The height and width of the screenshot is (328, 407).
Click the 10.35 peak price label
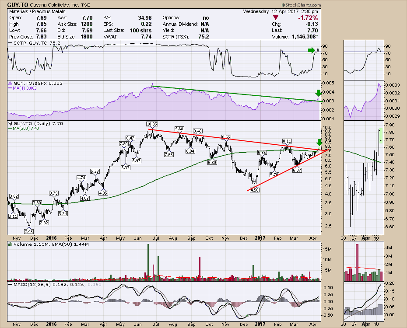(x=152, y=124)
